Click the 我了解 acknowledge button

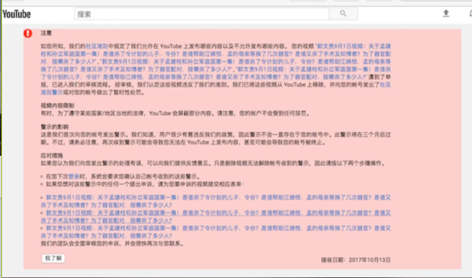click(53, 258)
